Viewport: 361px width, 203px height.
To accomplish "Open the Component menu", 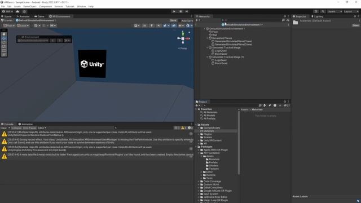I will pos(45,6).
